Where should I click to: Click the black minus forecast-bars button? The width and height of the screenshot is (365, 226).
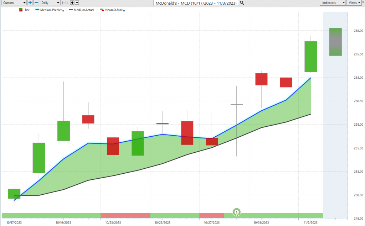[77, 3]
